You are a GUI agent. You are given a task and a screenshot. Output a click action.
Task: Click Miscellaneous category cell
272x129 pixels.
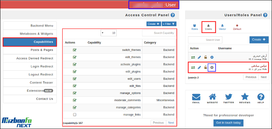tap(165, 100)
